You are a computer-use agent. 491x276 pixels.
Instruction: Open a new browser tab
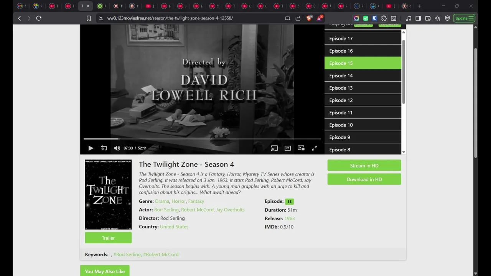coord(419,6)
